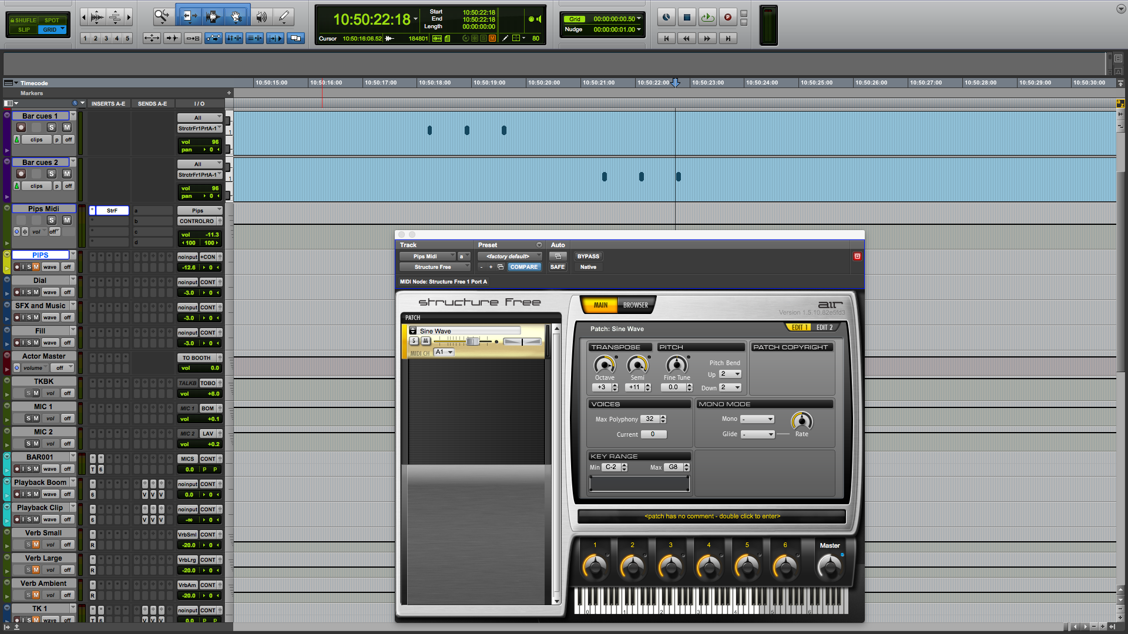Viewport: 1128px width, 634px height.
Task: Switch to the BROWSER tab
Action: [635, 305]
